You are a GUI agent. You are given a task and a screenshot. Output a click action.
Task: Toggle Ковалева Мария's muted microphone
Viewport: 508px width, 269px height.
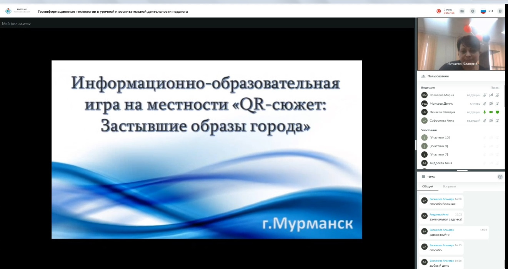(485, 95)
